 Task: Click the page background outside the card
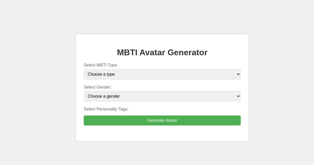(x=34, y=82)
